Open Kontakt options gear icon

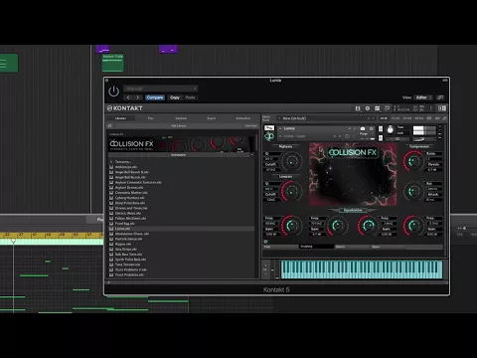(368, 108)
